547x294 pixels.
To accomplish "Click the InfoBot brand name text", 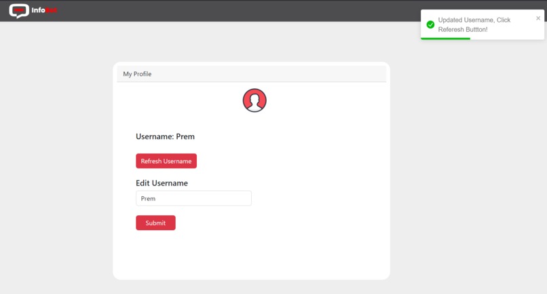I will tap(44, 10).
